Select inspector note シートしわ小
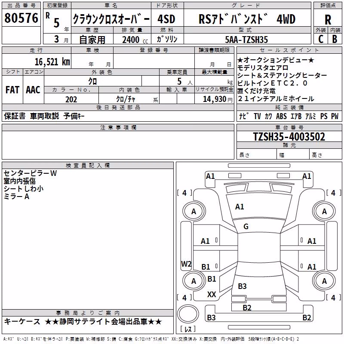The height and width of the screenshot is (344, 344). point(24,188)
